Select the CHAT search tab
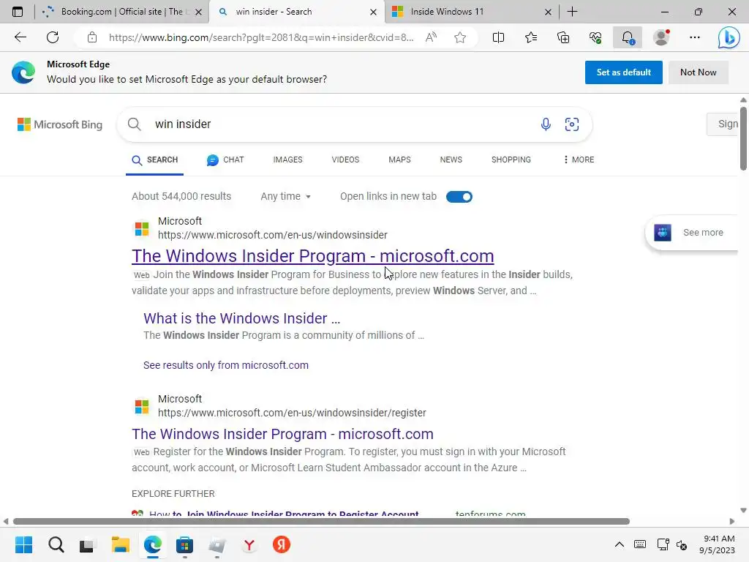This screenshot has height=562, width=749. point(225,160)
